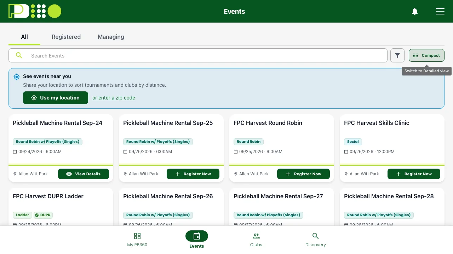Click the 'See events near you' heading
Viewport: 453px width, 254px height.
(47, 76)
